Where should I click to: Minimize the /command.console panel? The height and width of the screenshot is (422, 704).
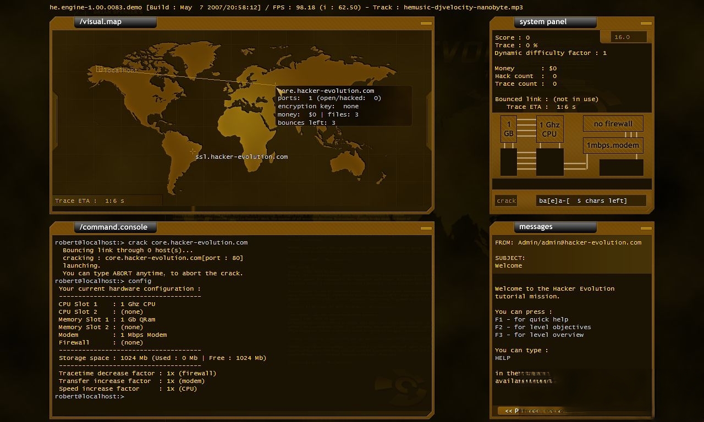(426, 228)
